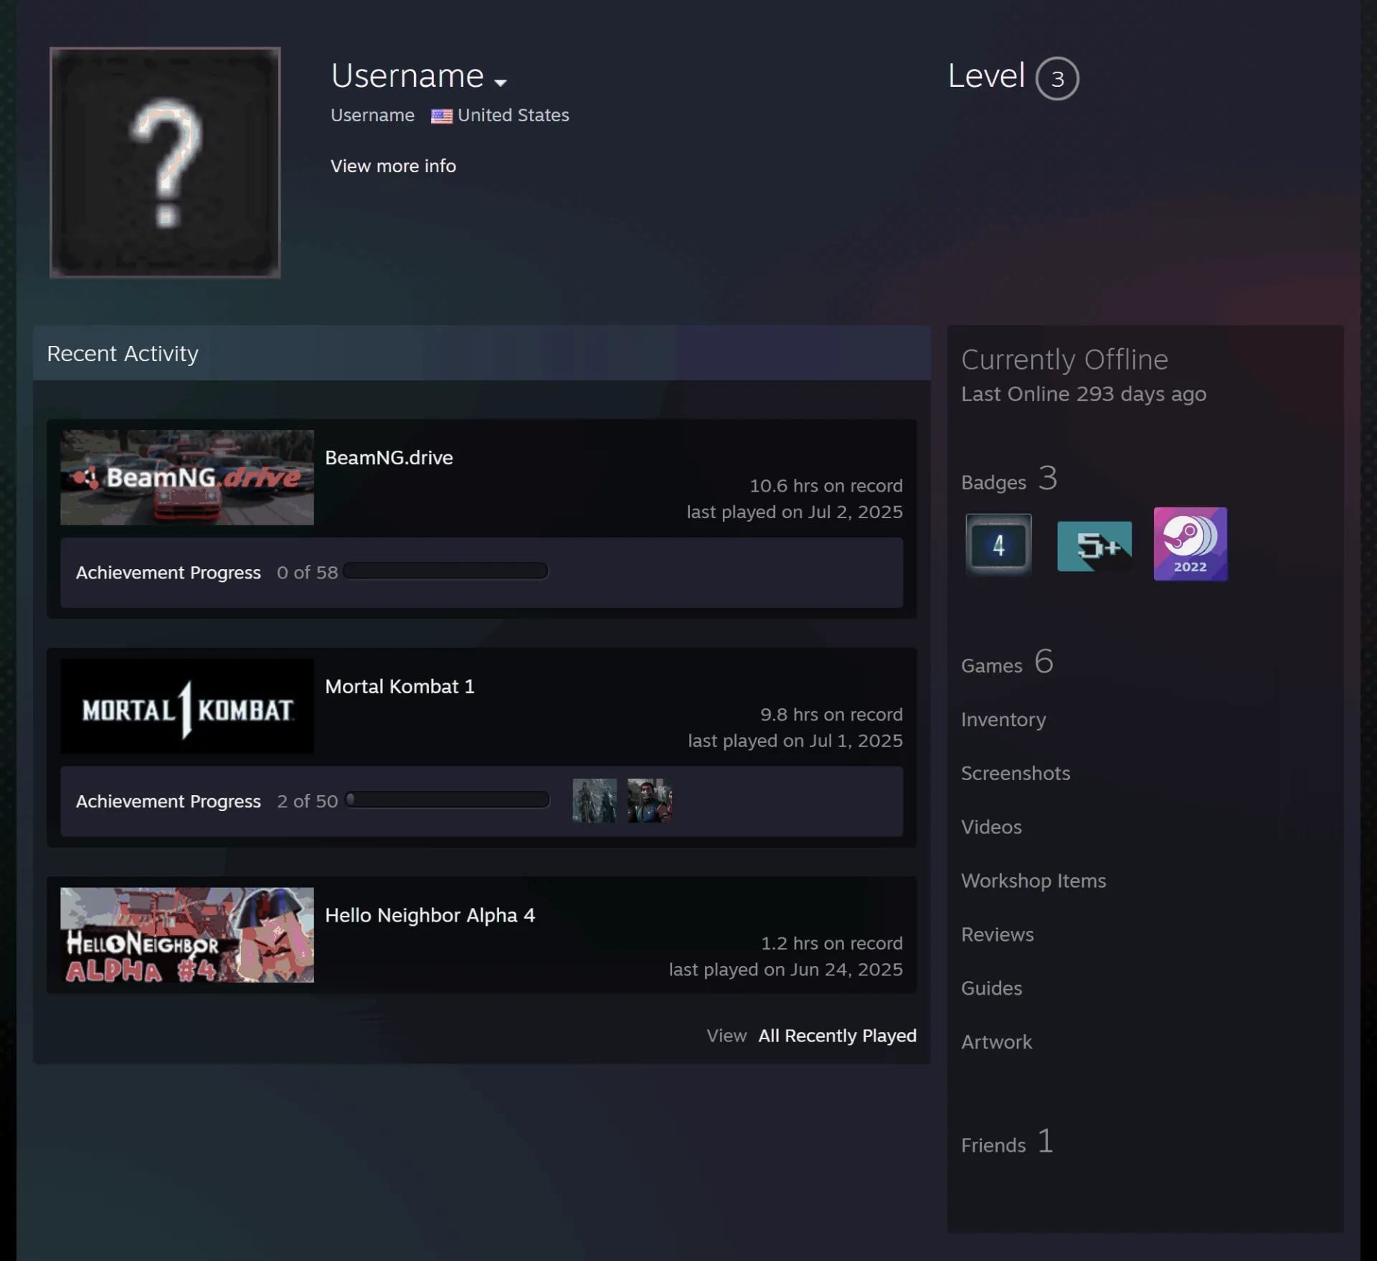Image resolution: width=1377 pixels, height=1261 pixels.
Task: Click '10.6 hrs on record' text
Action: 826,486
